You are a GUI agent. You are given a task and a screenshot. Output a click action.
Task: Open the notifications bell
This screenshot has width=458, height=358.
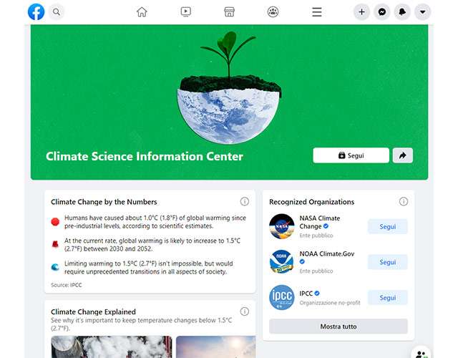tap(402, 12)
